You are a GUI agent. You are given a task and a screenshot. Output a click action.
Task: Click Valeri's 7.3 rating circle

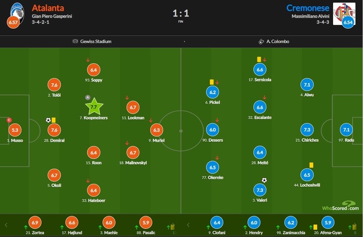[261, 190]
